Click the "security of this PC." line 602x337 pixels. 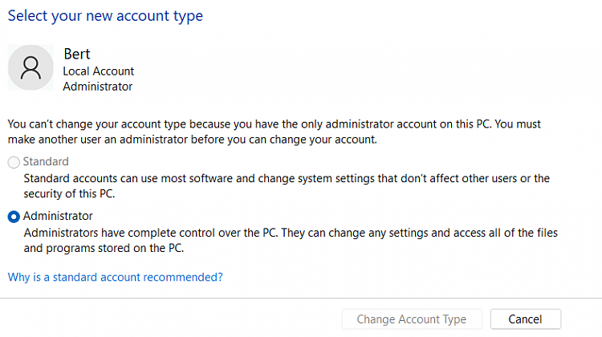pos(69,194)
